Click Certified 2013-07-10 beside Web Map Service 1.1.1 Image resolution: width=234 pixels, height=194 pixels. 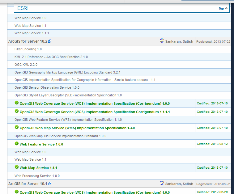coord(212,168)
